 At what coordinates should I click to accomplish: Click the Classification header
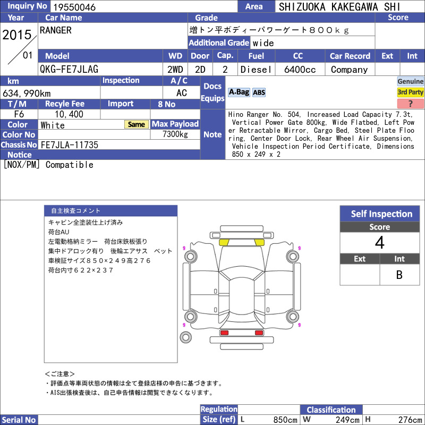pos(331,410)
